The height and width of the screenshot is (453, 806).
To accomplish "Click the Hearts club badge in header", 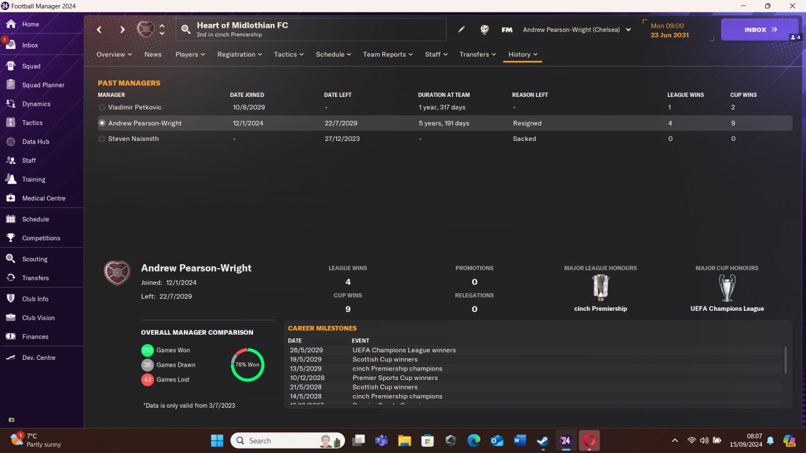I will (145, 29).
